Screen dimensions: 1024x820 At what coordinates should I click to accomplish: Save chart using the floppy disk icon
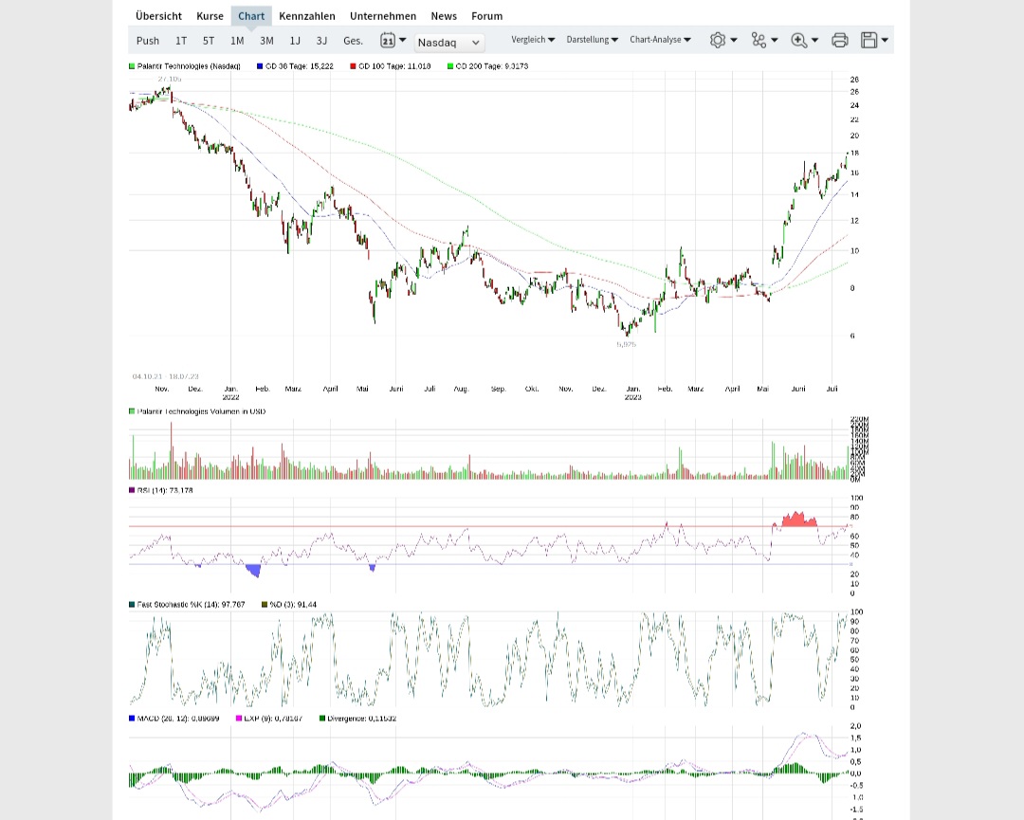tap(869, 41)
